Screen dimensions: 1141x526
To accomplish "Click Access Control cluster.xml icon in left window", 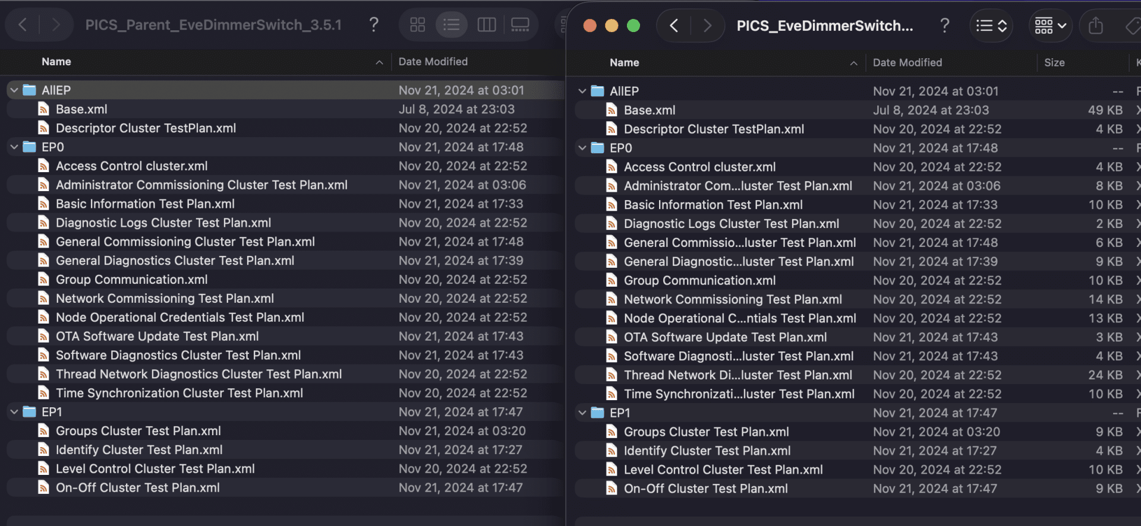I will 43,166.
